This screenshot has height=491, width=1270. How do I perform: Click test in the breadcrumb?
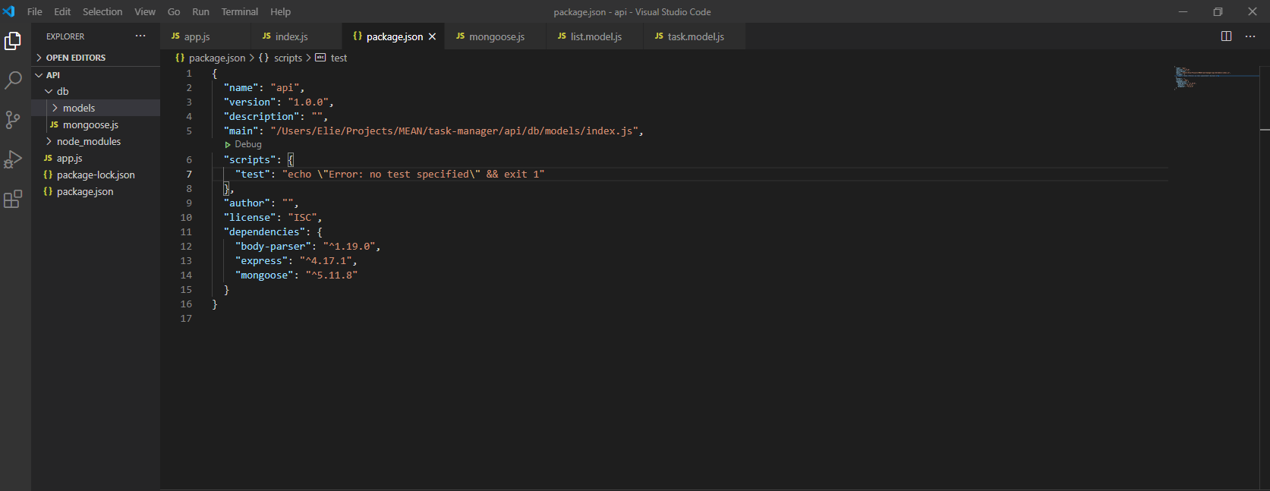(339, 58)
